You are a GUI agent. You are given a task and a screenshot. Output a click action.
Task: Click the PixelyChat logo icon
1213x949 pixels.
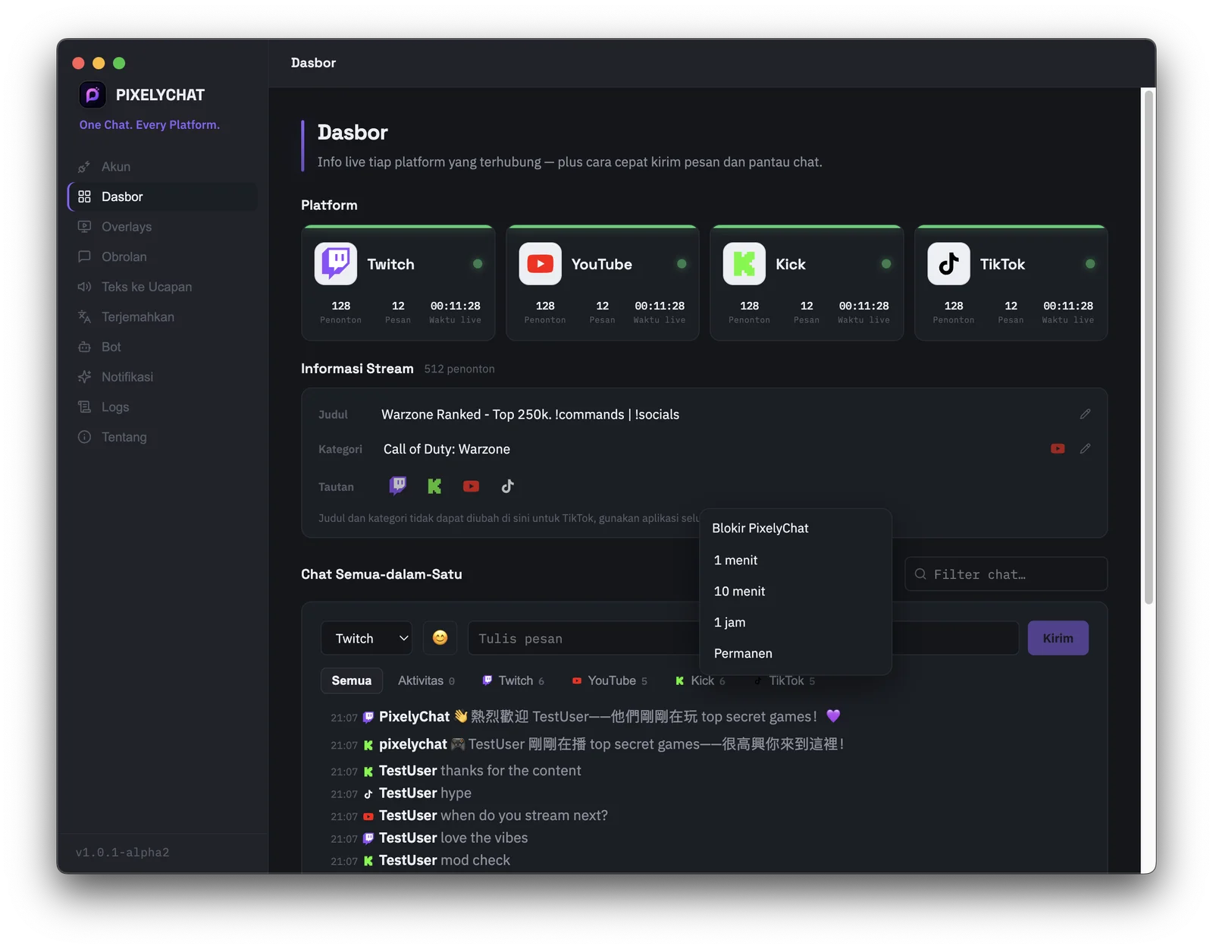tap(92, 95)
